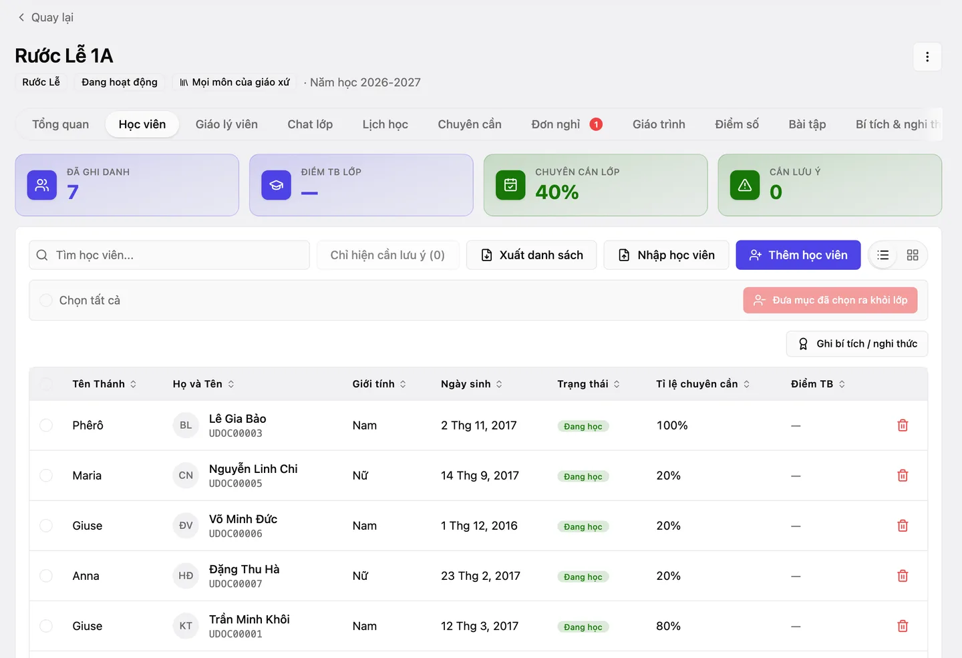Click 'Đưa mục đã chọn ra khỏi lớp' button
Screen dimensions: 962x658
[830, 301]
